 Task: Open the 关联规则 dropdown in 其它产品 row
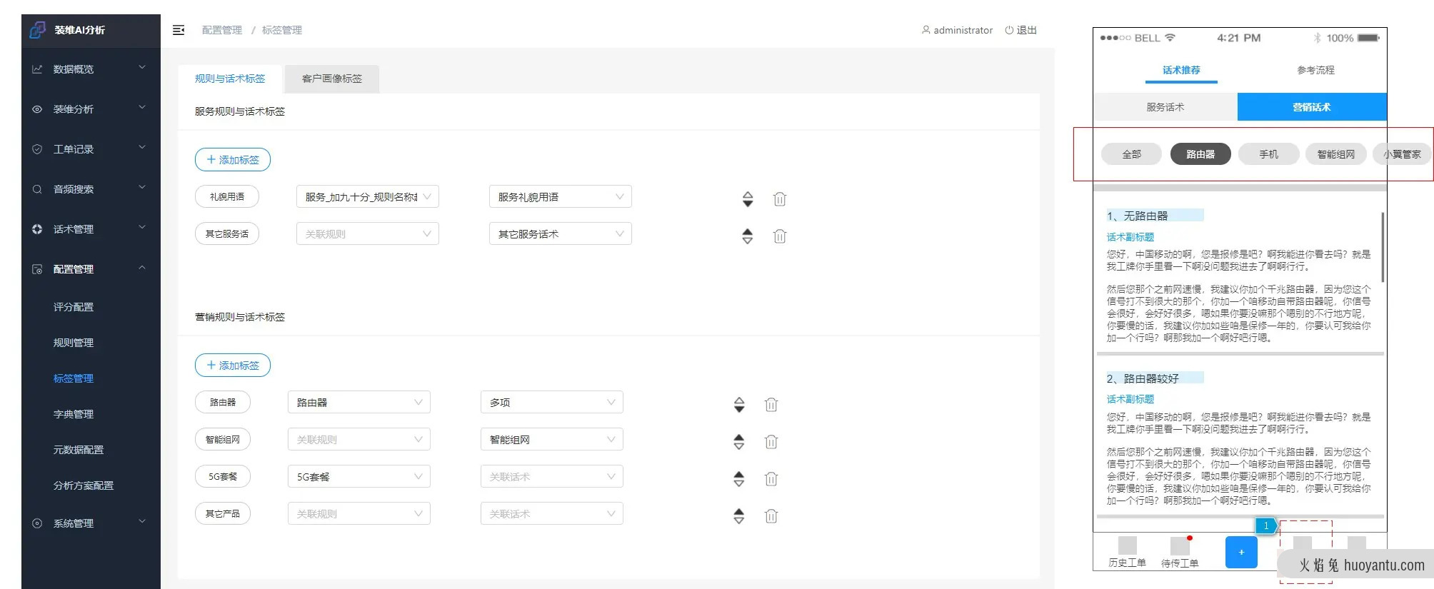pyautogui.click(x=359, y=513)
